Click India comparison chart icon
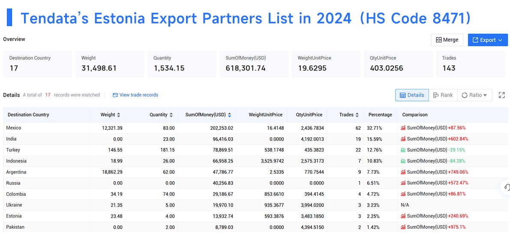Image resolution: width=510 pixels, height=236 pixels. pyautogui.click(x=403, y=139)
